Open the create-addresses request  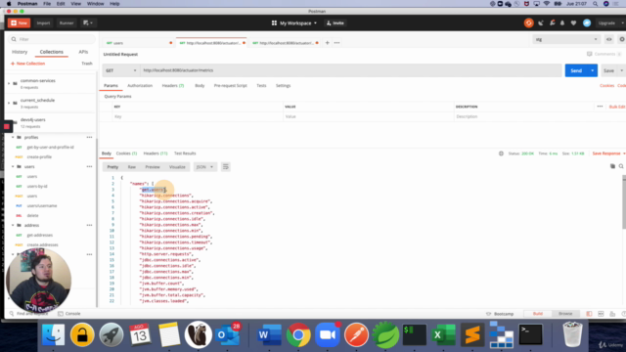42,245
